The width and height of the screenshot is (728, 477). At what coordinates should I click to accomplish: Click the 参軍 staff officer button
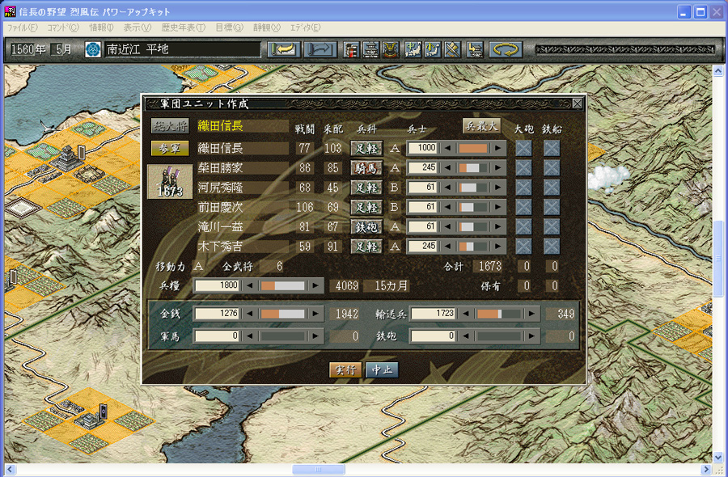[x=170, y=149]
